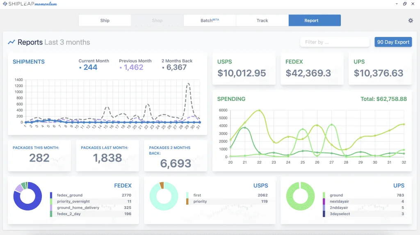Screen dimensions: 420x235
Task: Click the FEDEX donut chart
Action: (x=27, y=196)
